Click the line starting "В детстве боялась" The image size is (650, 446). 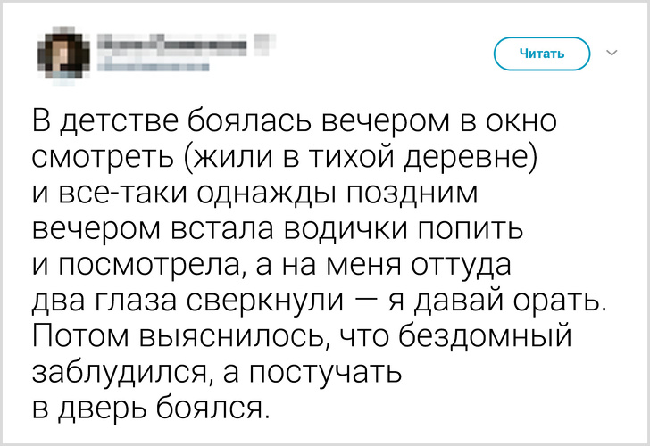(x=294, y=120)
